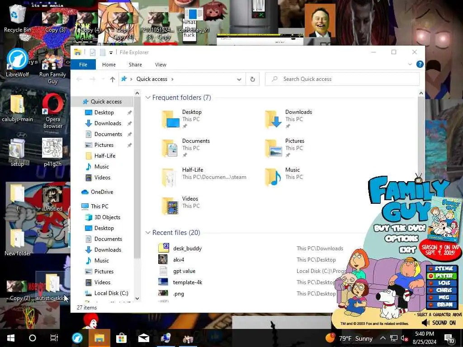This screenshot has width=463, height=347.
Task: Open address bar history dropdown
Action: [239, 79]
